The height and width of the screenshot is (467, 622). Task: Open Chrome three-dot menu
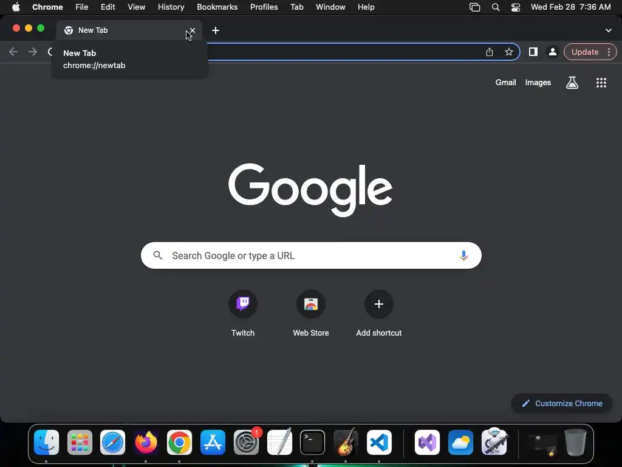click(x=609, y=52)
